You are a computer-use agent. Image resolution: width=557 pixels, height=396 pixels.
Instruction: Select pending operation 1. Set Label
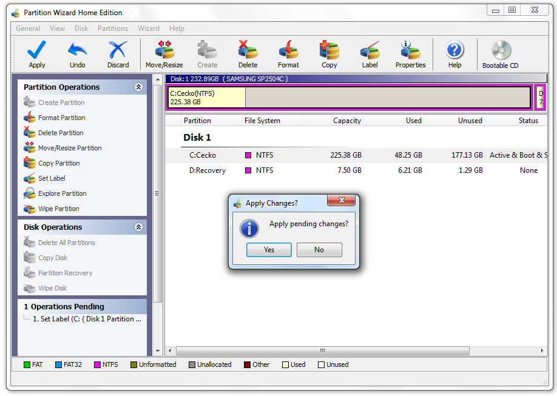pyautogui.click(x=87, y=319)
